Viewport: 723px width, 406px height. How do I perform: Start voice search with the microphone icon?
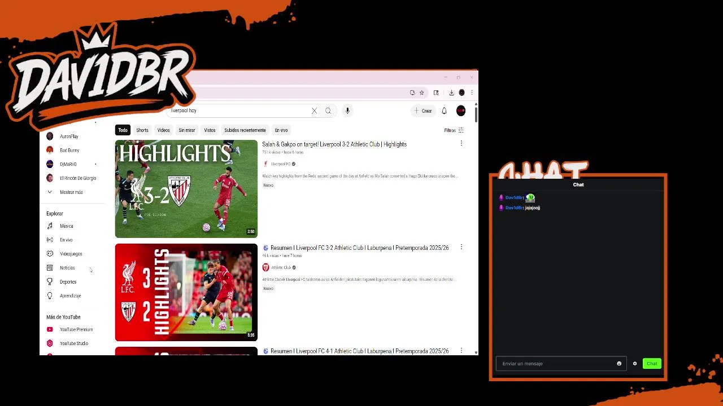[347, 111]
